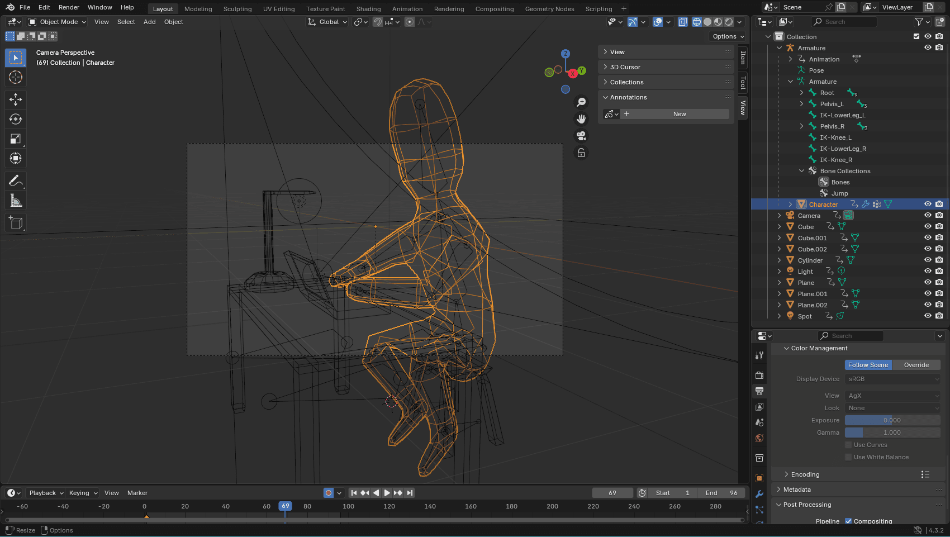Select the Transform tool
Image resolution: width=950 pixels, height=537 pixels.
coord(16,158)
